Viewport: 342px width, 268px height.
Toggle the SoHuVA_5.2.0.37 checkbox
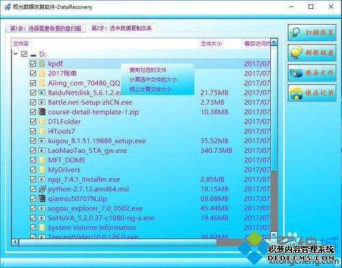[33, 218]
